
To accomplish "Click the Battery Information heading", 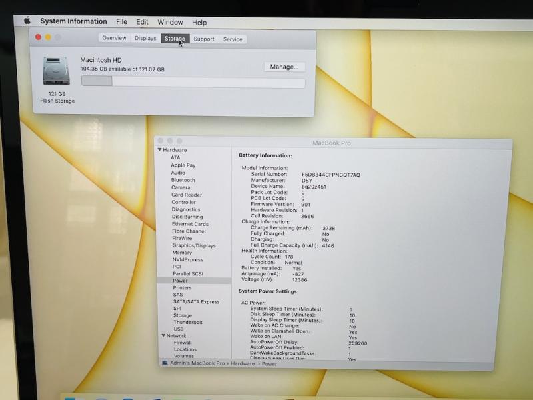I will tap(265, 155).
